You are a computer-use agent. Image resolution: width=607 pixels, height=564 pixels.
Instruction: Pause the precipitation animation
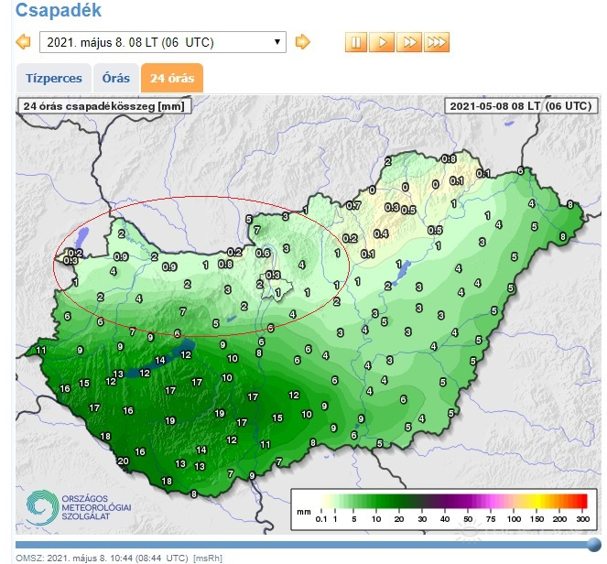tap(355, 42)
